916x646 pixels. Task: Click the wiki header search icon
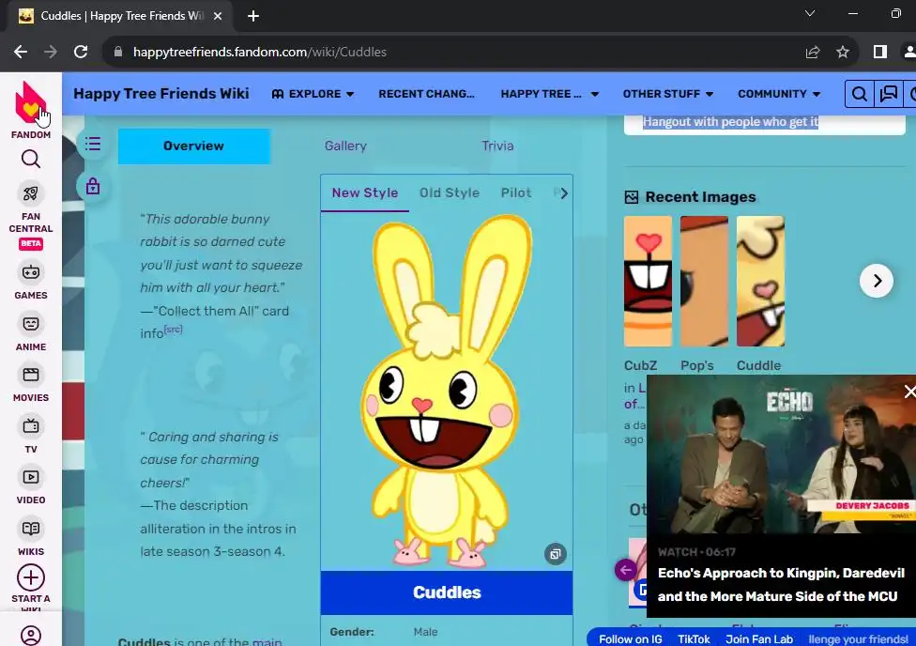[860, 94]
